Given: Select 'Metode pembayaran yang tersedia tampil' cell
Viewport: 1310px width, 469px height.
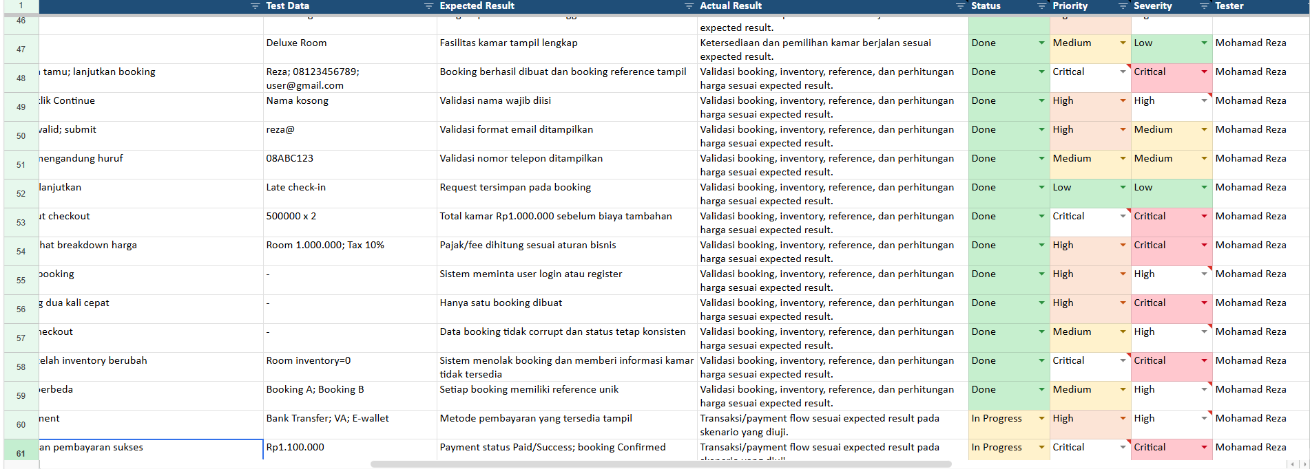Looking at the screenshot, I should pyautogui.click(x=567, y=425).
